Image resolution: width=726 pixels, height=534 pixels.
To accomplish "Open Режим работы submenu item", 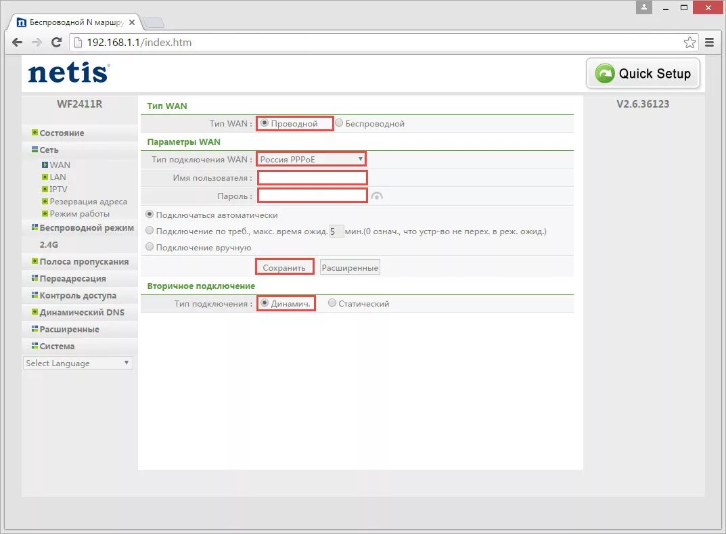I will point(80,213).
